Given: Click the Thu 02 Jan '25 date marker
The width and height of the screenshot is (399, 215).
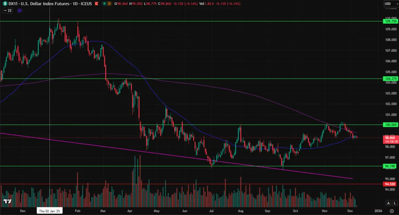Looking at the screenshot, I should [50, 210].
